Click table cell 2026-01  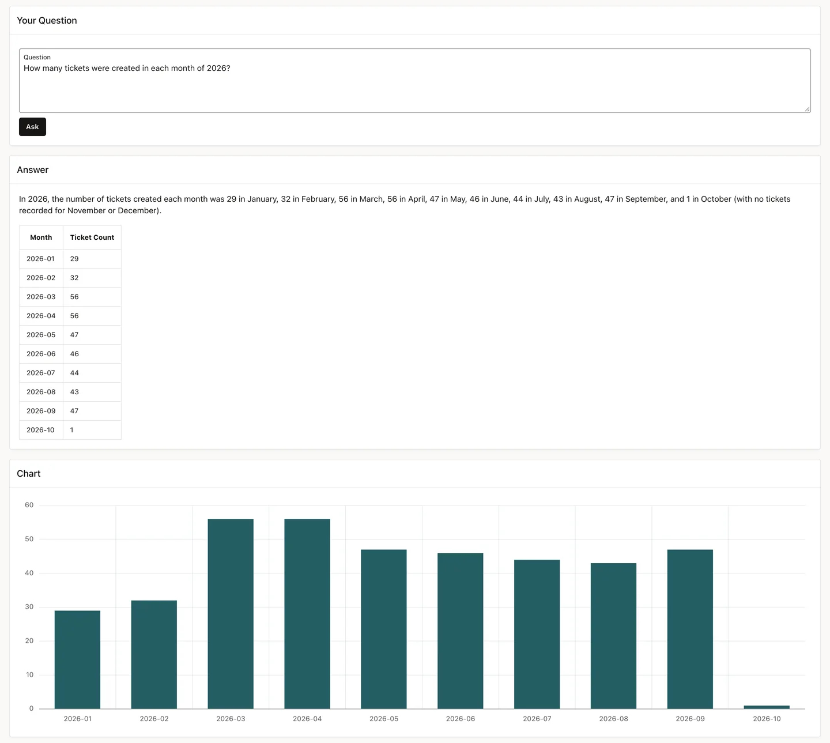(x=41, y=259)
